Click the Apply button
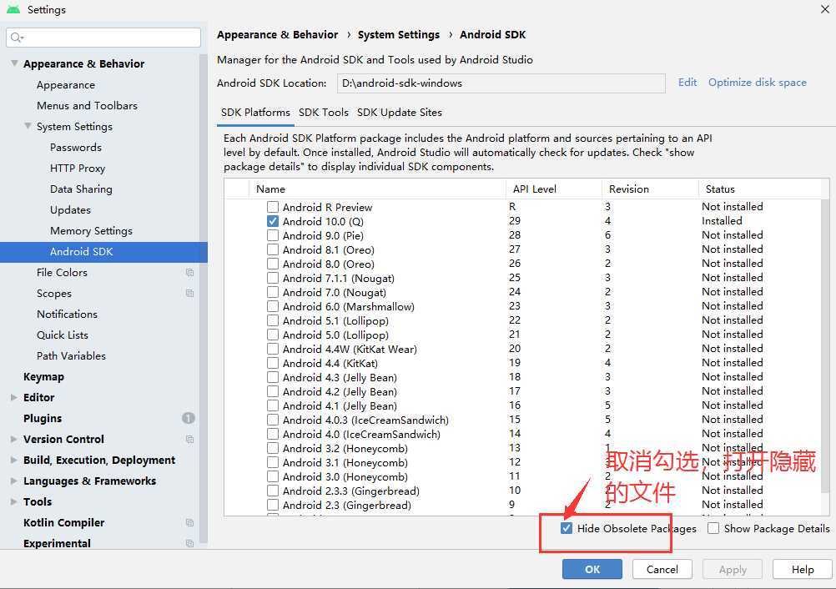This screenshot has height=589, width=836. tap(733, 569)
